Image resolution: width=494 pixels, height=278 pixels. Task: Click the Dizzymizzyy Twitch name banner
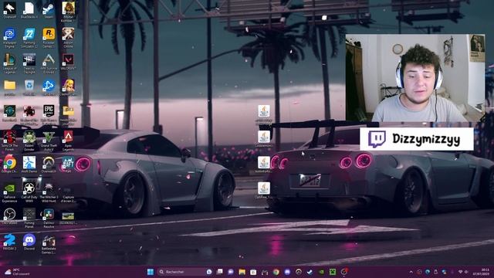coord(417,139)
